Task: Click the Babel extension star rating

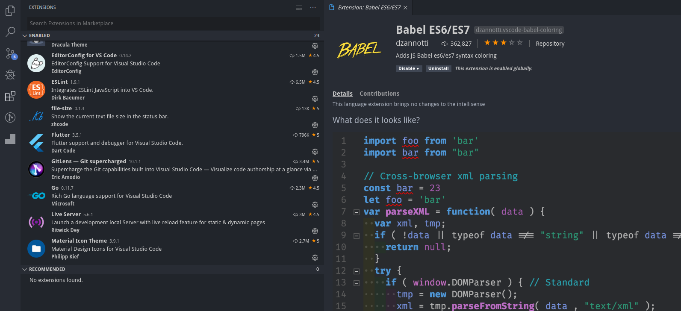Action: pyautogui.click(x=503, y=43)
